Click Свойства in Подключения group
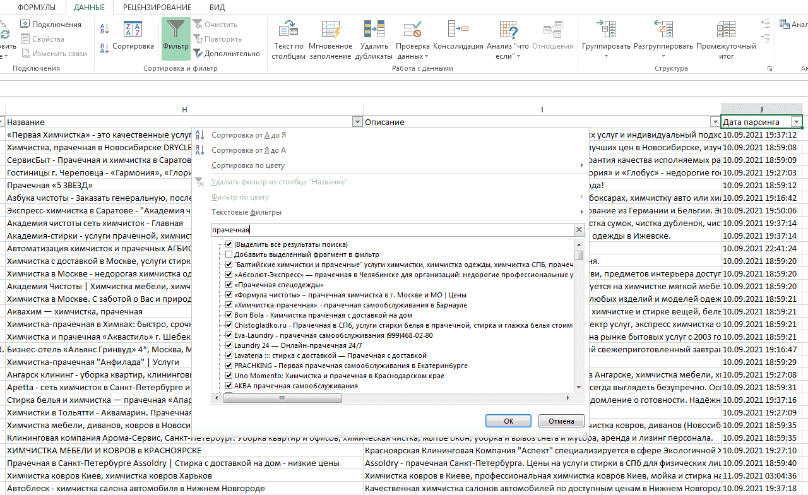The height and width of the screenshot is (495, 808). (42, 39)
